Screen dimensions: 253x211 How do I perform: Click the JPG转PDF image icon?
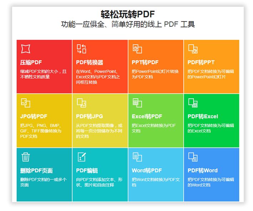pyautogui.click(x=26, y=103)
